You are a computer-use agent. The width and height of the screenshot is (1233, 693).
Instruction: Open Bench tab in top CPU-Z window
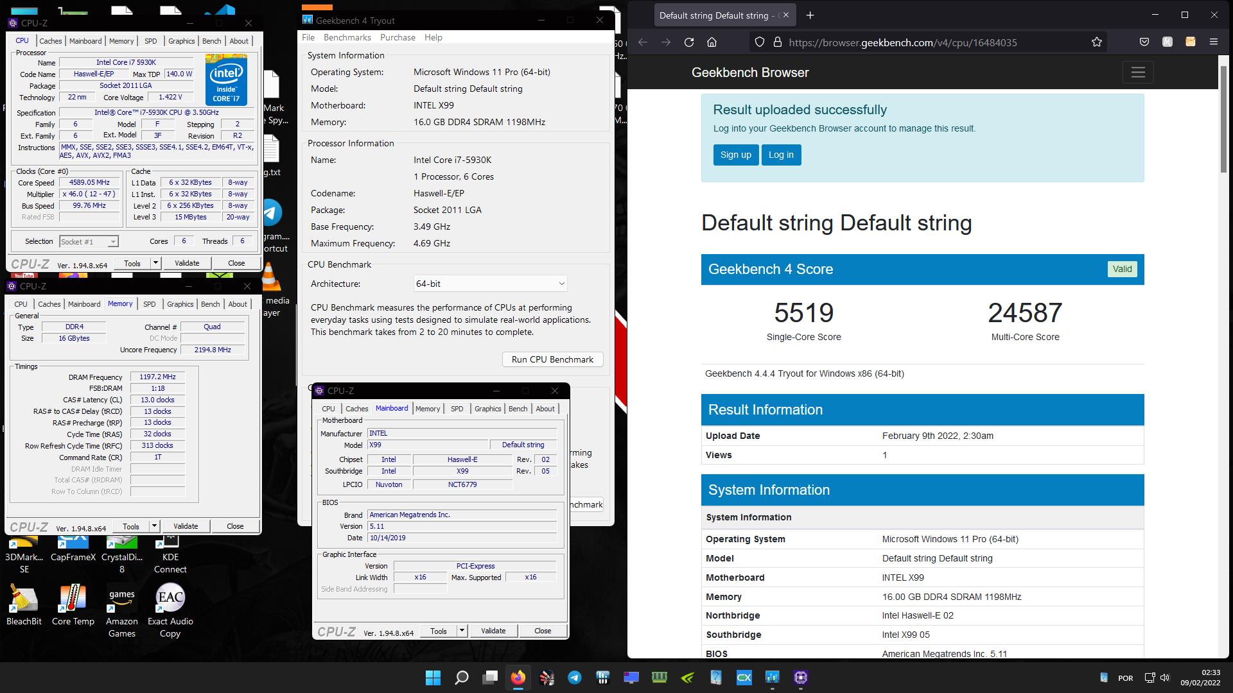pyautogui.click(x=211, y=41)
